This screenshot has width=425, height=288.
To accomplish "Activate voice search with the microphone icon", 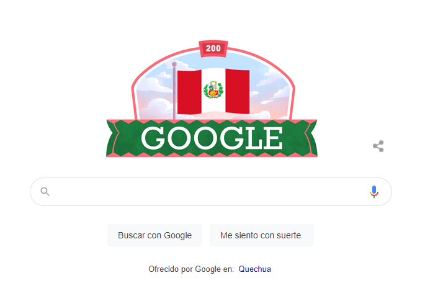I will (x=374, y=192).
